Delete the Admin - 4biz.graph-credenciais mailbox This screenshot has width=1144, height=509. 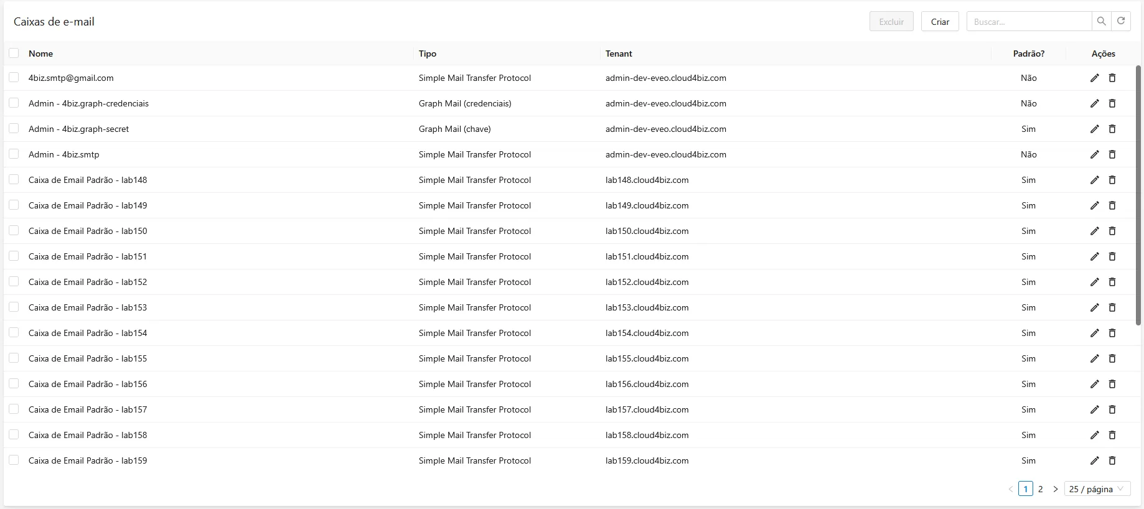coord(1112,103)
